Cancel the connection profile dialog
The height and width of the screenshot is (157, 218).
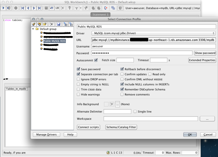click(x=208, y=134)
